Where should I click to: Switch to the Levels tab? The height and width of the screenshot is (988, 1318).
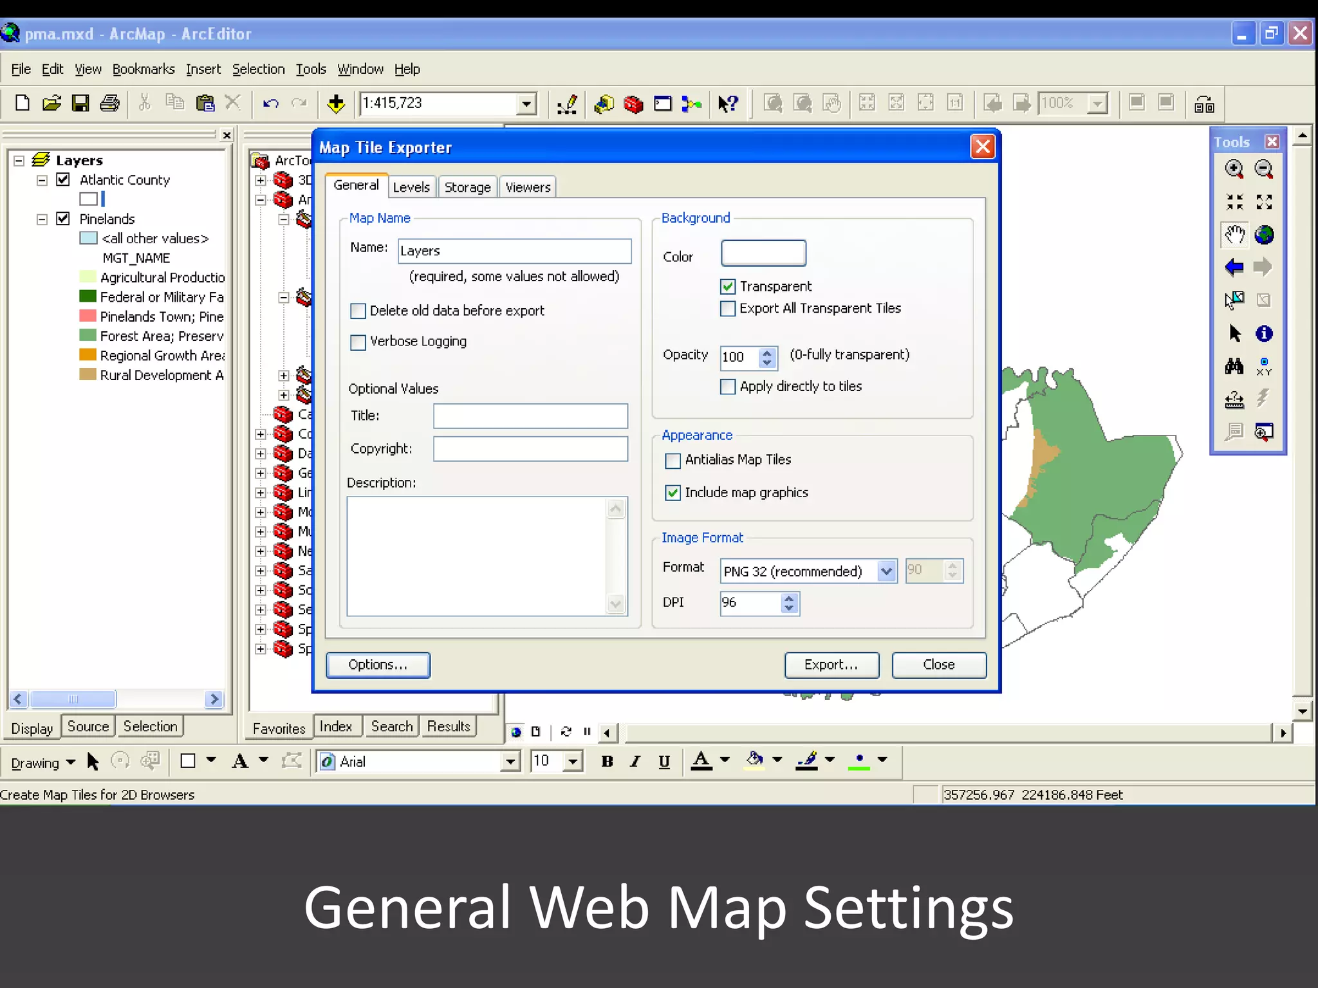[411, 187]
